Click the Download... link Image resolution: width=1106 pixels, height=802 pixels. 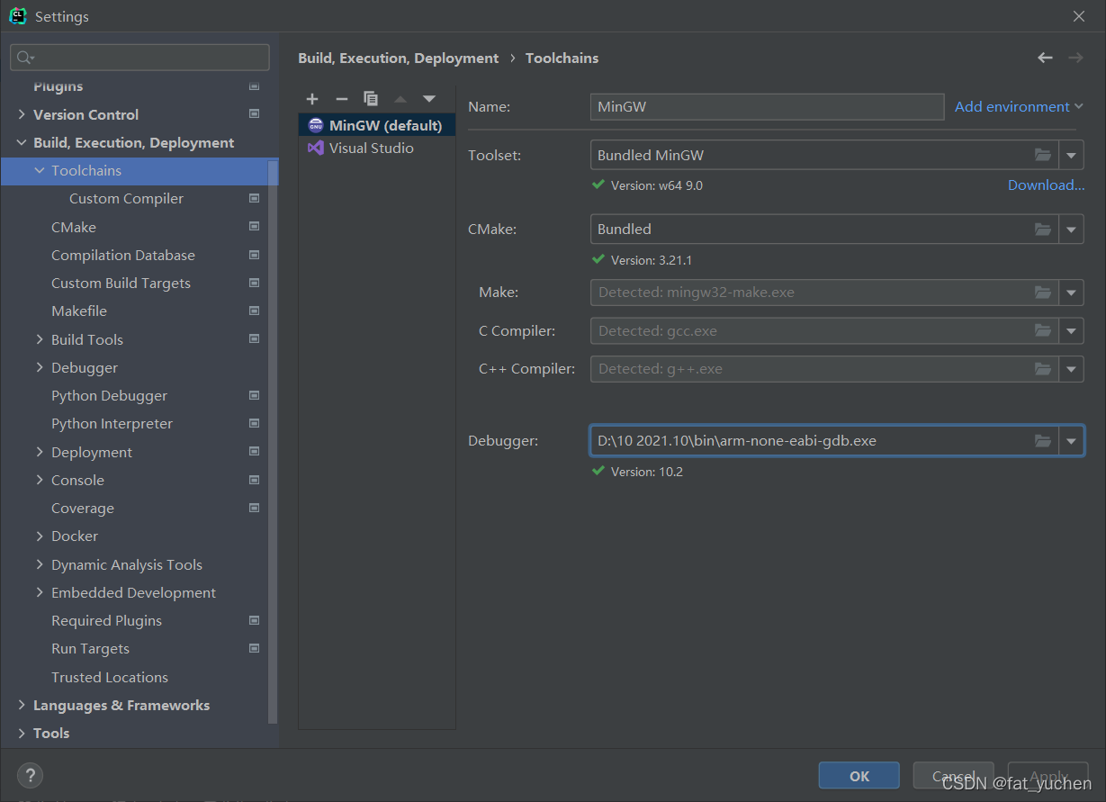coord(1046,185)
